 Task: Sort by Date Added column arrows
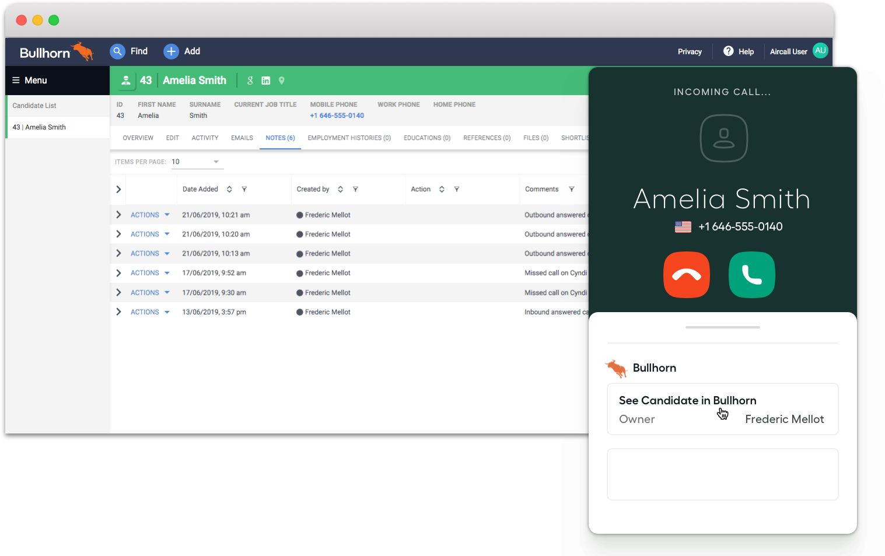(x=229, y=189)
